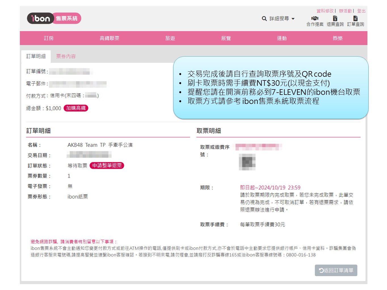The height and width of the screenshot is (290, 387).
Task: Open the 辦活動 link
Action: point(345,11)
